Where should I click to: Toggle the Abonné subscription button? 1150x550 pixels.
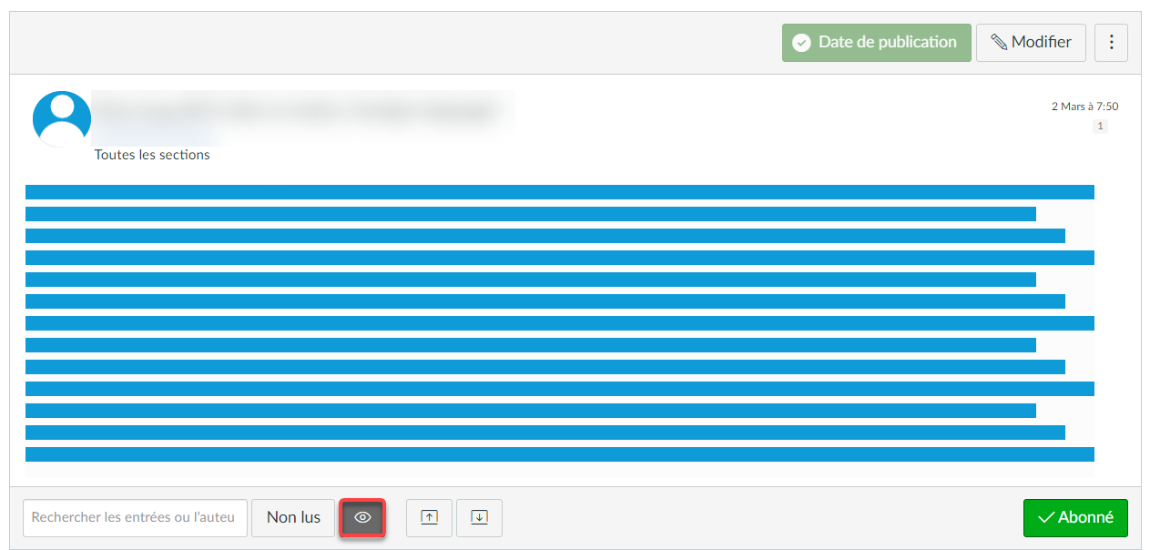tap(1075, 517)
